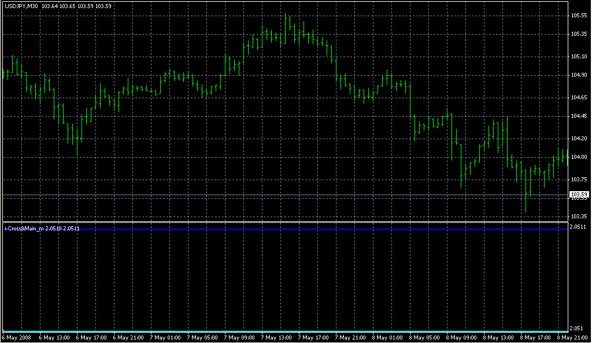Click the 7 May 13:00 time label
Viewport: 592px width, 343px height.
(x=276, y=338)
